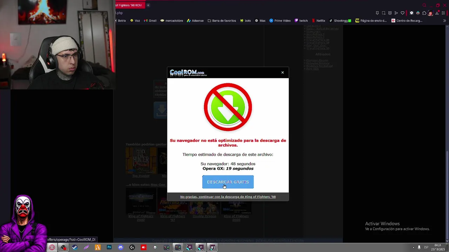Open the Voz bookmark

pyautogui.click(x=135, y=21)
